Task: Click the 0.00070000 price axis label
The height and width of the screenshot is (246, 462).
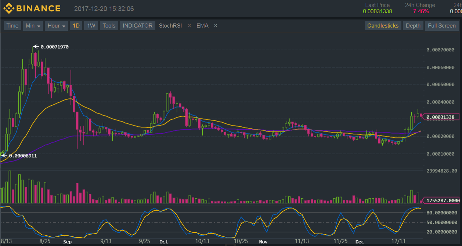Action: 440,50
